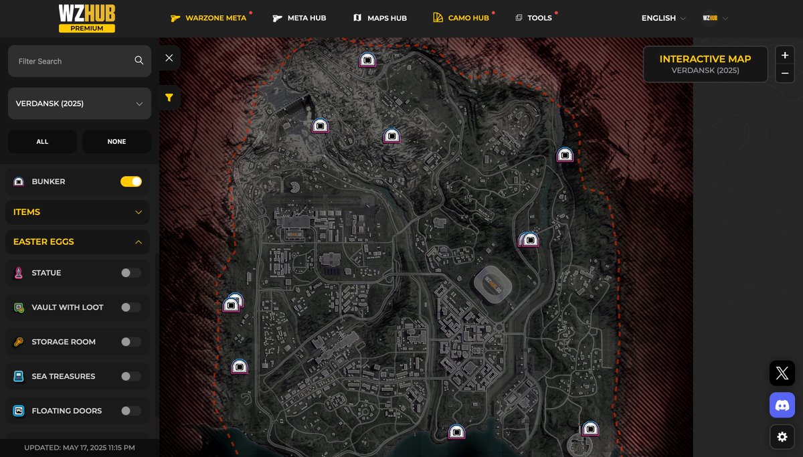Zoom out the map with minus button
Viewport: 803px width, 457px height.
pyautogui.click(x=785, y=74)
